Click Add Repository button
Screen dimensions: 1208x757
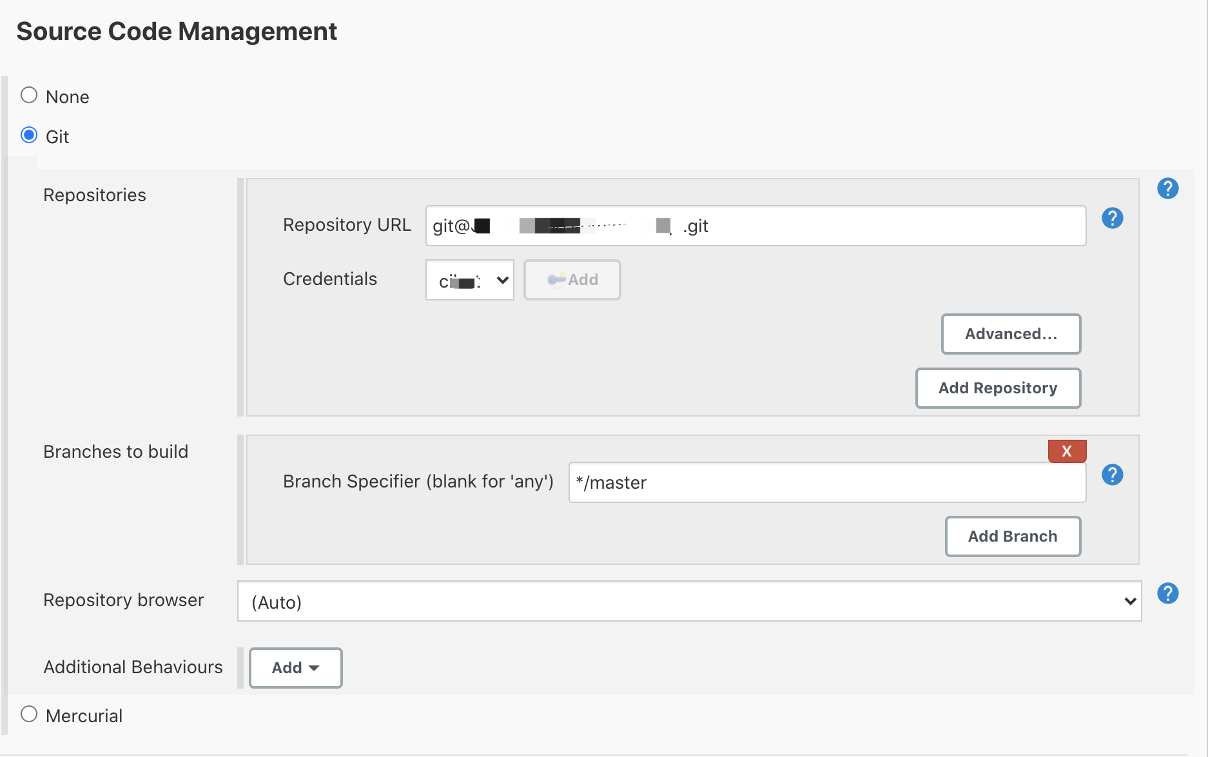tap(998, 388)
